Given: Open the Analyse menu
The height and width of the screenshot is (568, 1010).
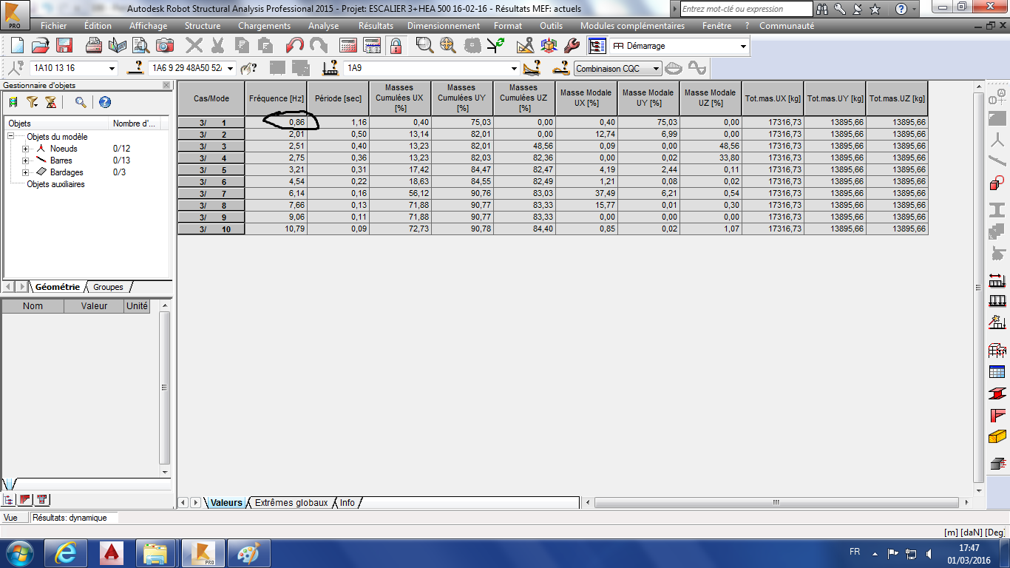Looking at the screenshot, I should pos(323,26).
